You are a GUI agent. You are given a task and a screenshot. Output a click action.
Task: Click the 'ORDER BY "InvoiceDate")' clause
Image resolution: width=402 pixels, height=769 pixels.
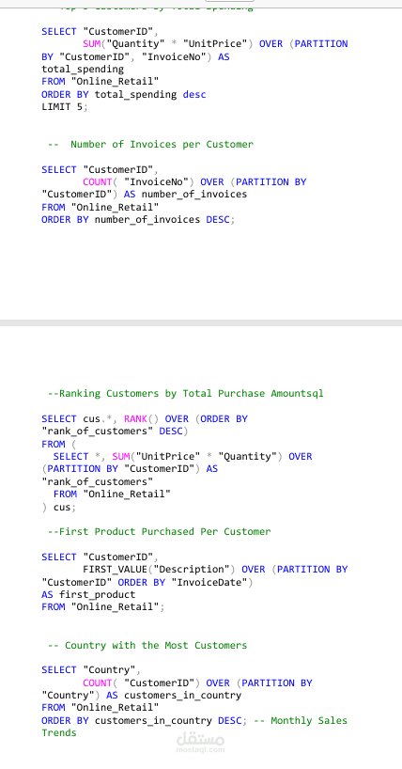tap(185, 582)
